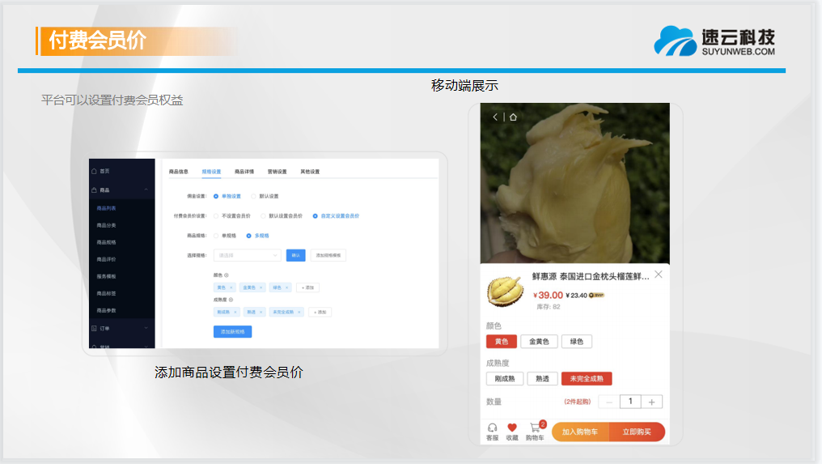Select 不设置会员价 radio option

pos(216,216)
